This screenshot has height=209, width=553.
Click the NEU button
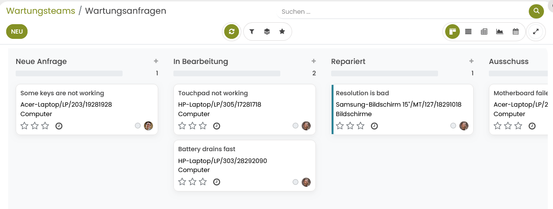pos(17,32)
